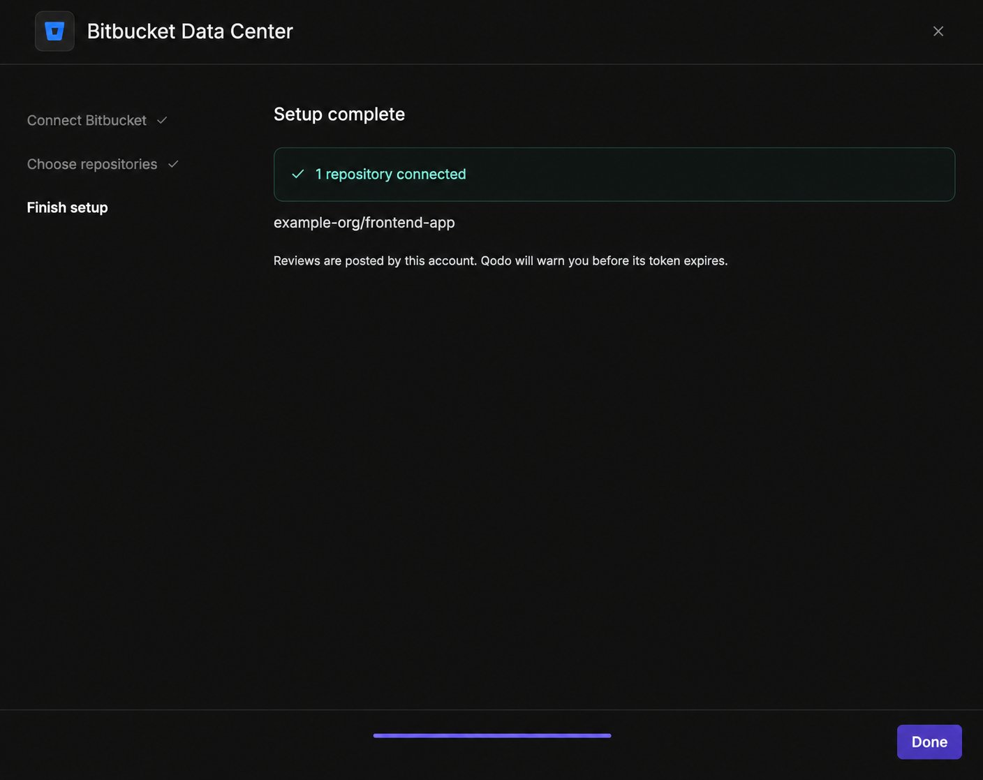Select the Finish setup step
This screenshot has width=983, height=780.
[67, 207]
